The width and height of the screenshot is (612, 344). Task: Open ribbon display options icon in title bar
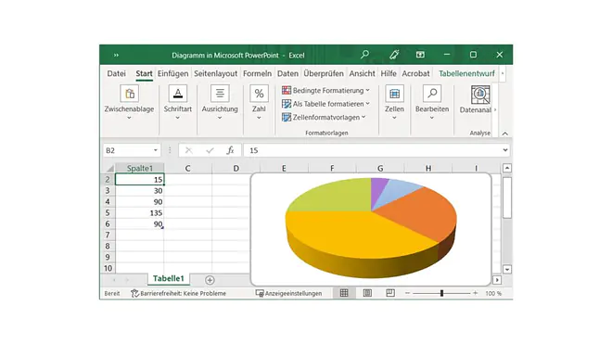[420, 55]
